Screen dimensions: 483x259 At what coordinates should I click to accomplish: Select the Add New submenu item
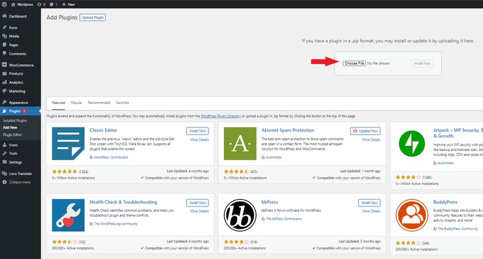(10, 127)
